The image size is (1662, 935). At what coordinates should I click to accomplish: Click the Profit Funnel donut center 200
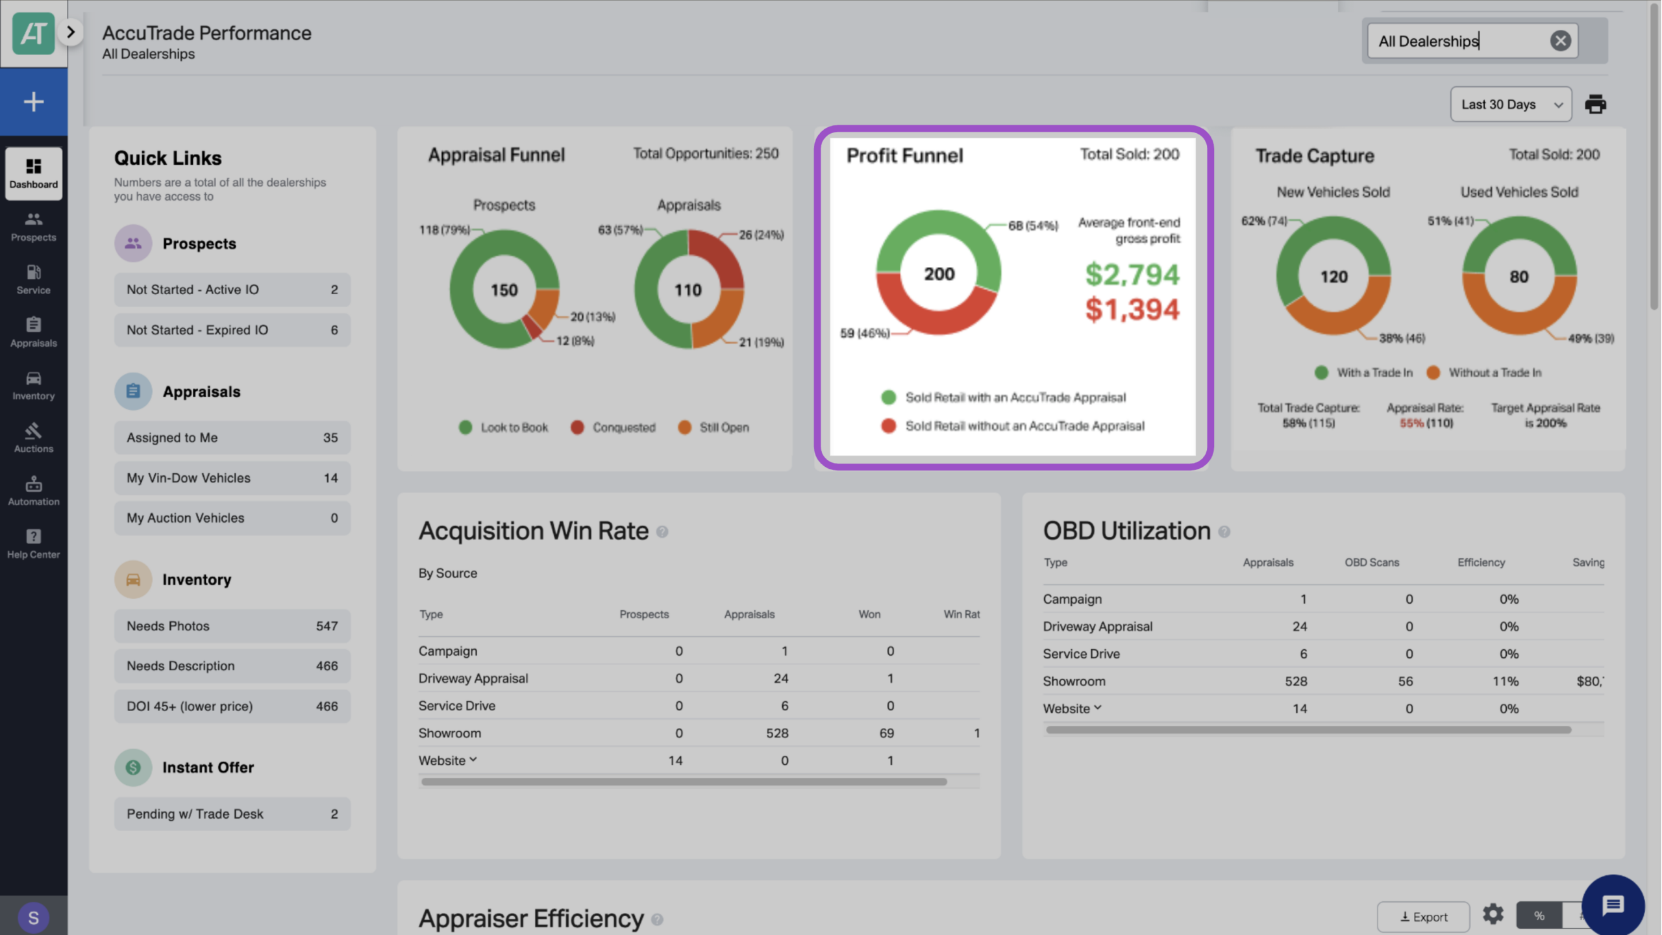(x=939, y=274)
